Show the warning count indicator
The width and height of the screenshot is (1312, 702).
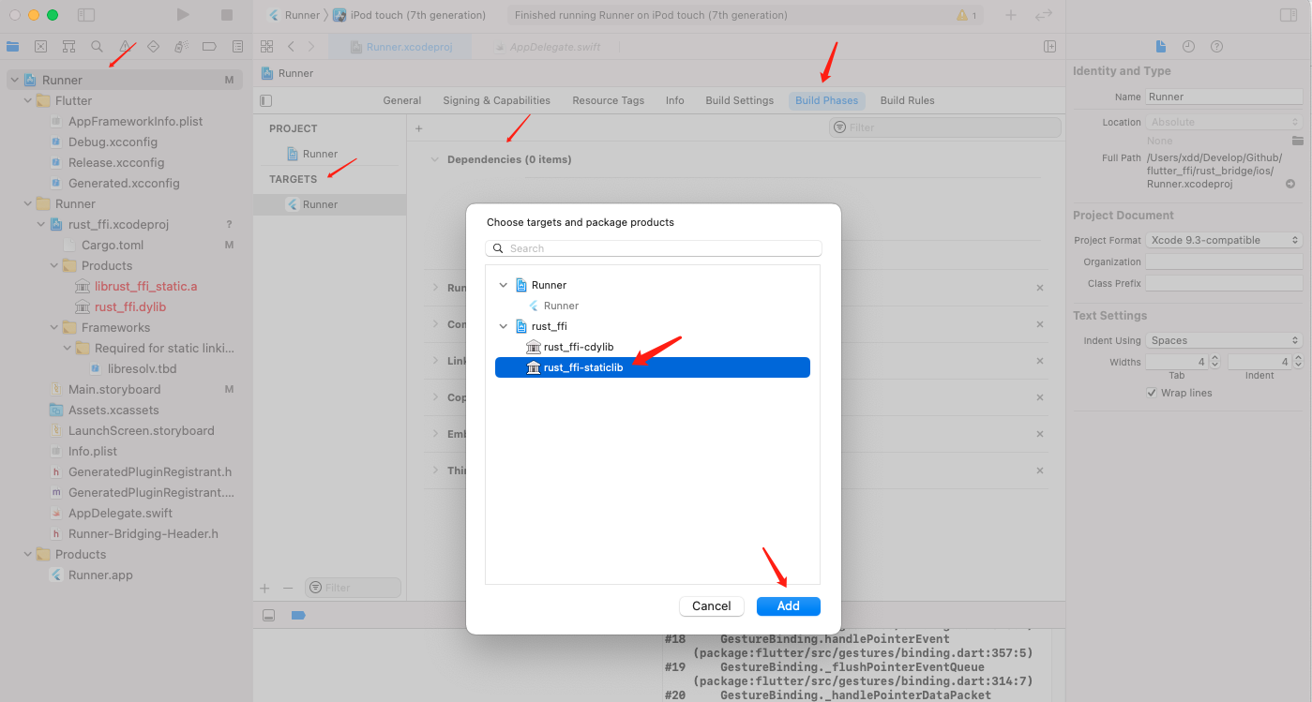(x=966, y=16)
